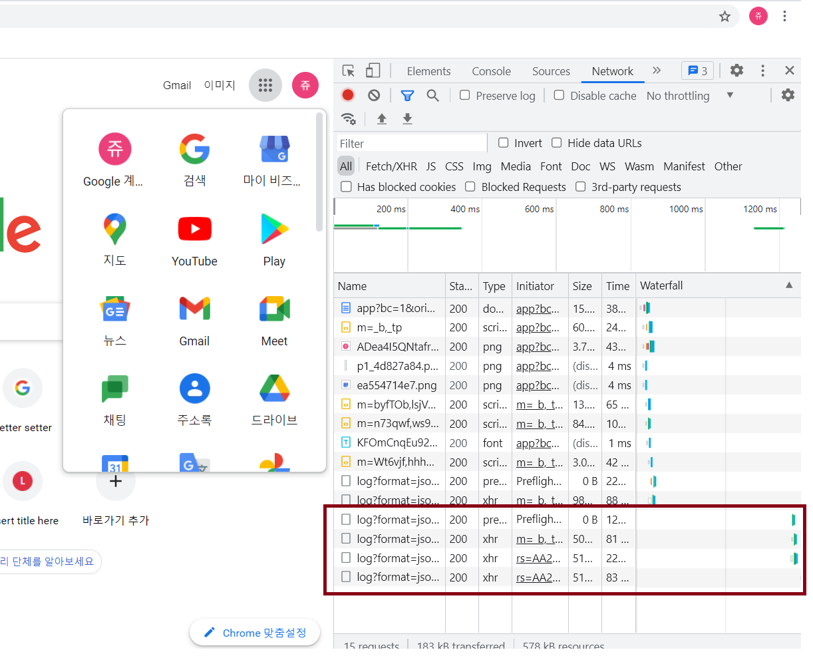Switch to the Sources tab

[551, 71]
